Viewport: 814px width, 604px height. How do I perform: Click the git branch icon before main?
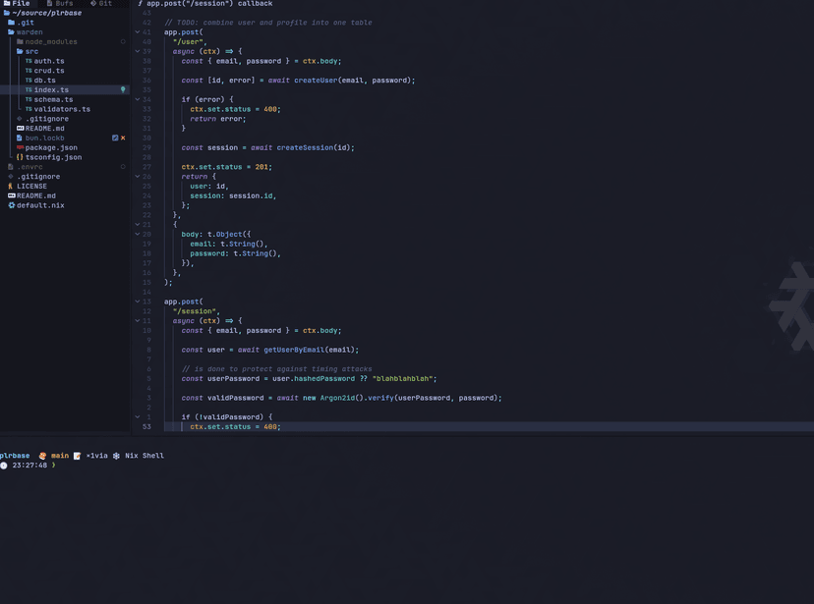(x=42, y=456)
